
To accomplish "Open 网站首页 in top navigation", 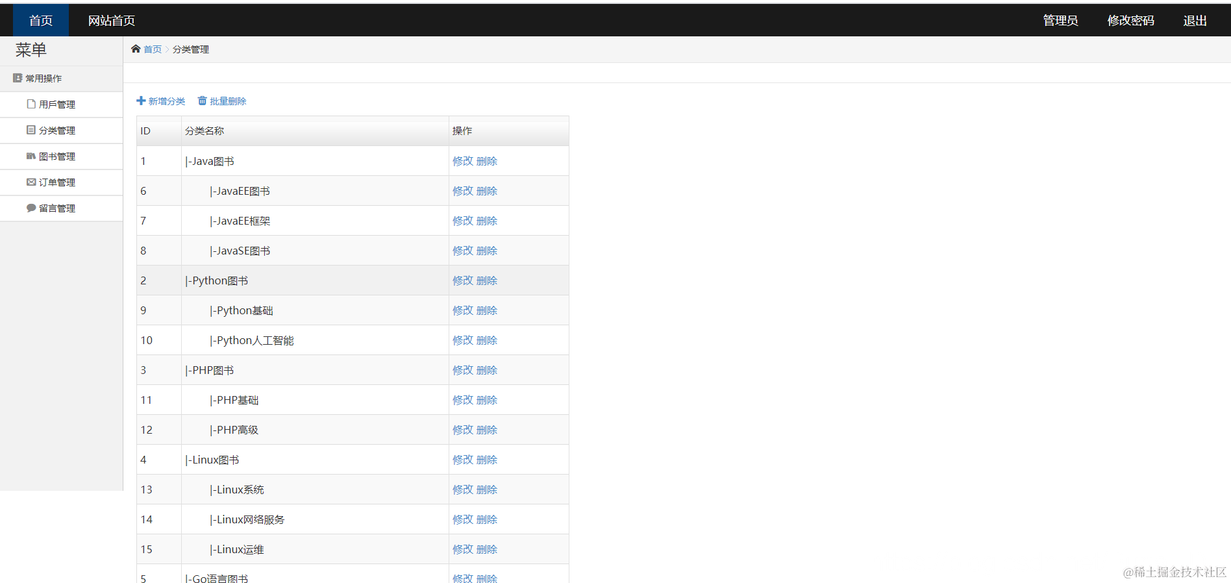I will point(112,20).
